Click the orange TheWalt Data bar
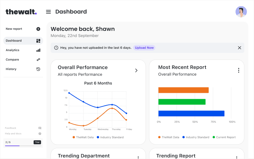The width and height of the screenshot is (254, 159). point(183,90)
